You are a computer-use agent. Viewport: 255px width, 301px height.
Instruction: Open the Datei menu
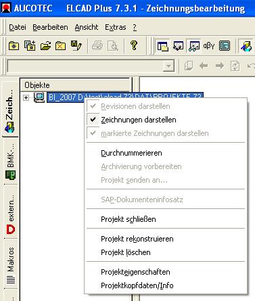18,27
